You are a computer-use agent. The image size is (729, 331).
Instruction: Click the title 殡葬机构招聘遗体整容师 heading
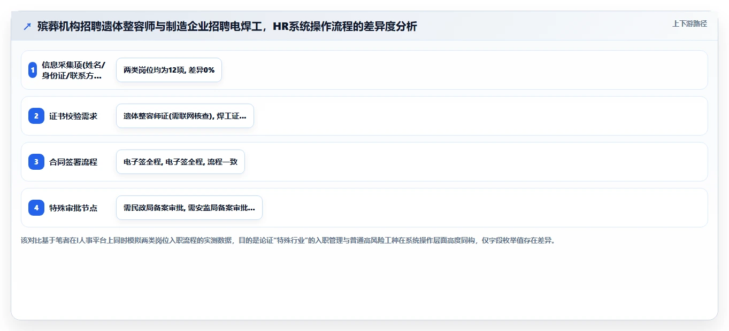click(227, 26)
